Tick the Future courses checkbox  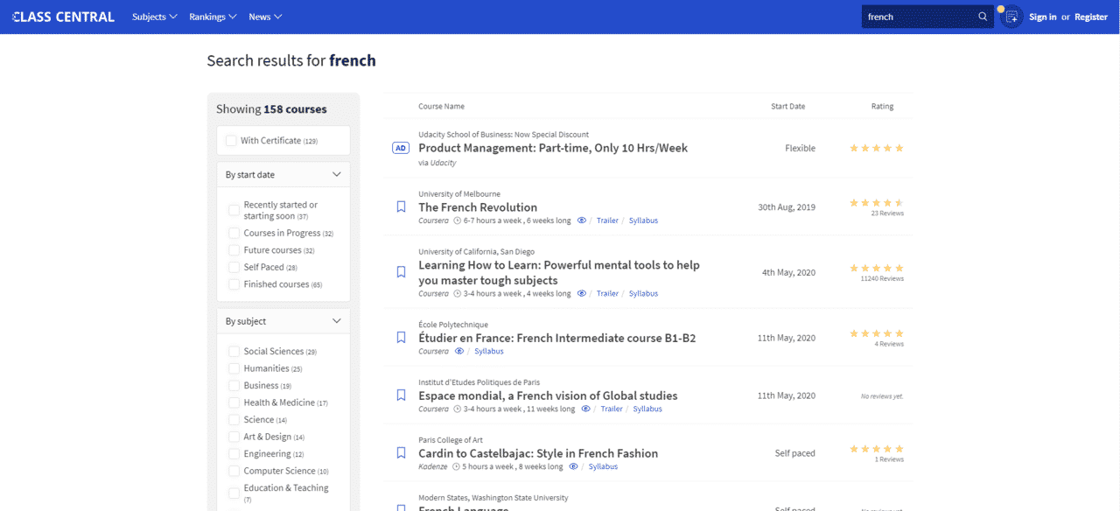234,250
